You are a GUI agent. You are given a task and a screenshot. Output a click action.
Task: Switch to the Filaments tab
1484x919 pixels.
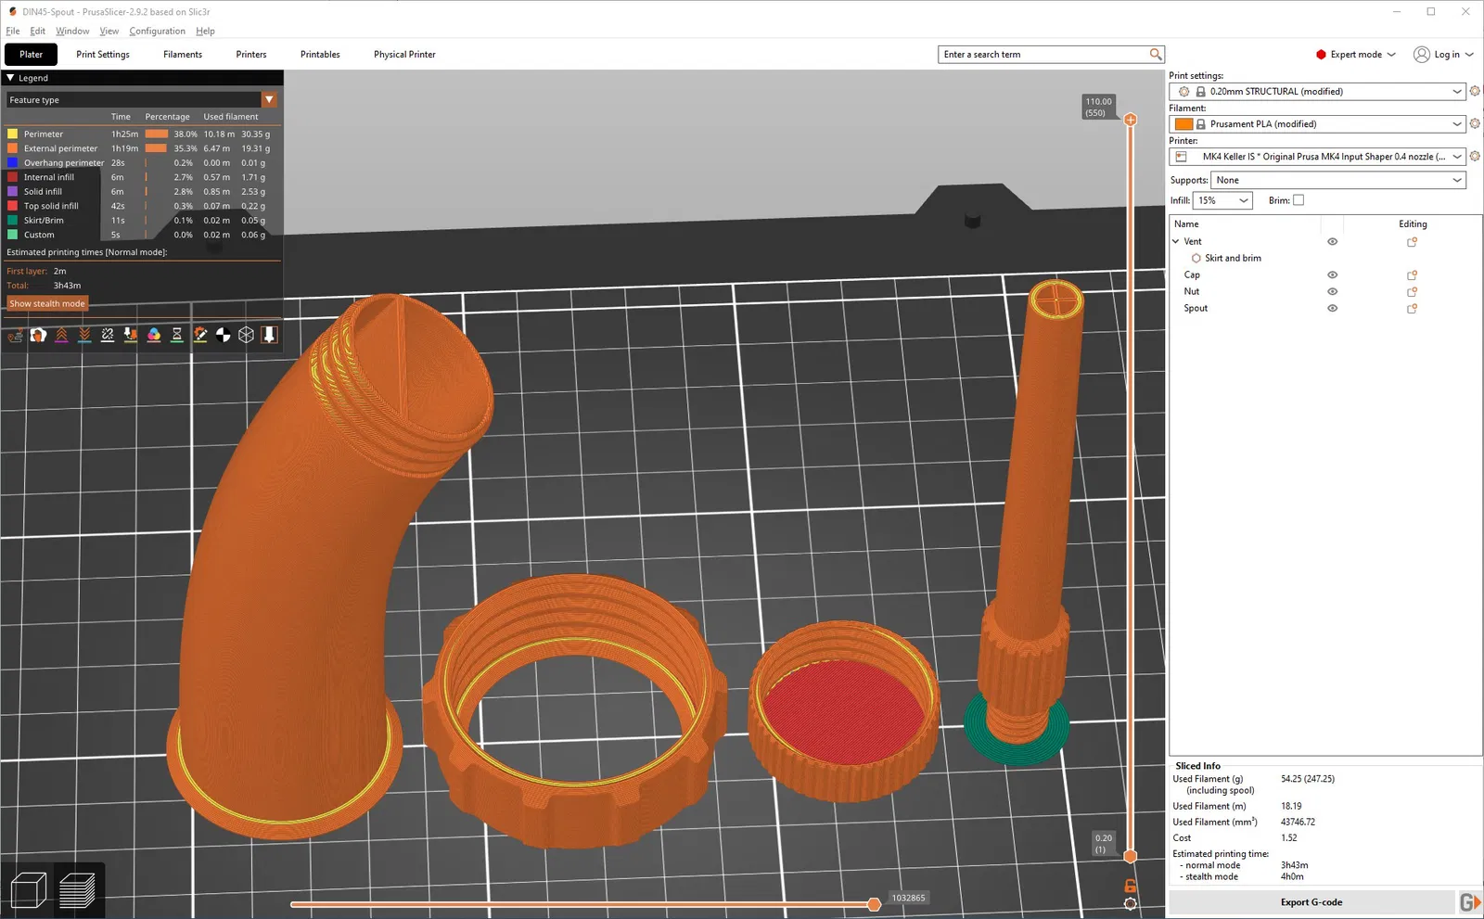(183, 55)
